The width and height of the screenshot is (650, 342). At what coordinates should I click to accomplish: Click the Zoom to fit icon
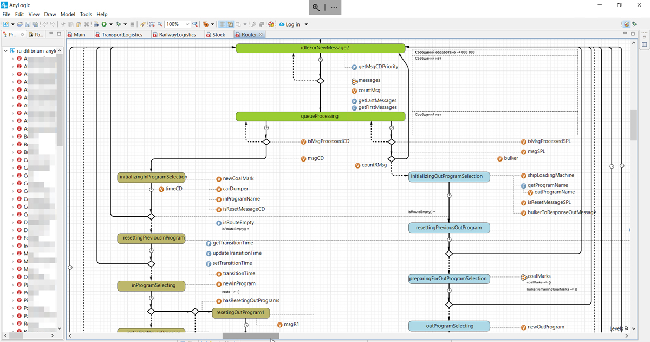[152, 24]
